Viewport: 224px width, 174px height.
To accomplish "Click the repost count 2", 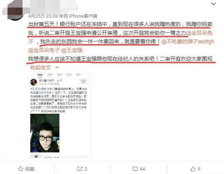I will tap(86, 169).
